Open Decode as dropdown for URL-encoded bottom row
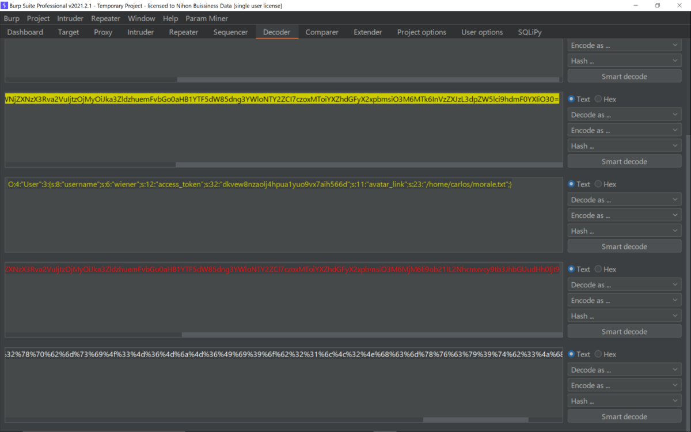 (624, 370)
